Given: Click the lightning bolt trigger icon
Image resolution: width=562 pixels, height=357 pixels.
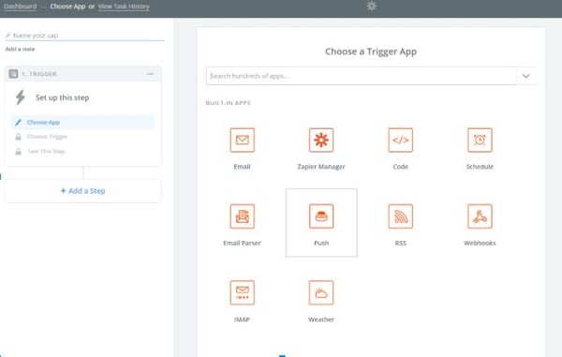Looking at the screenshot, I should point(21,97).
